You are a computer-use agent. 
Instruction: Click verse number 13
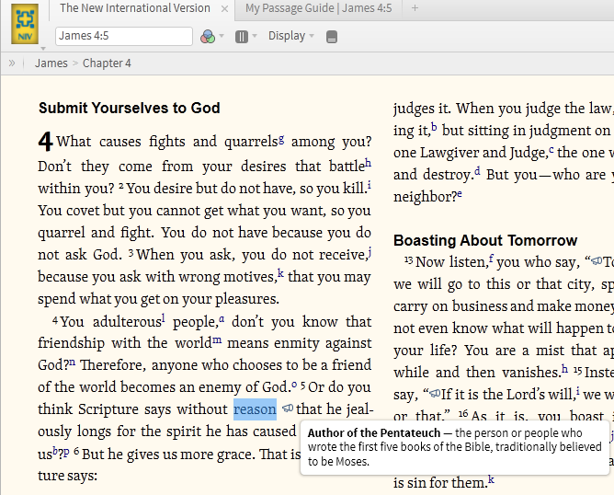409,259
